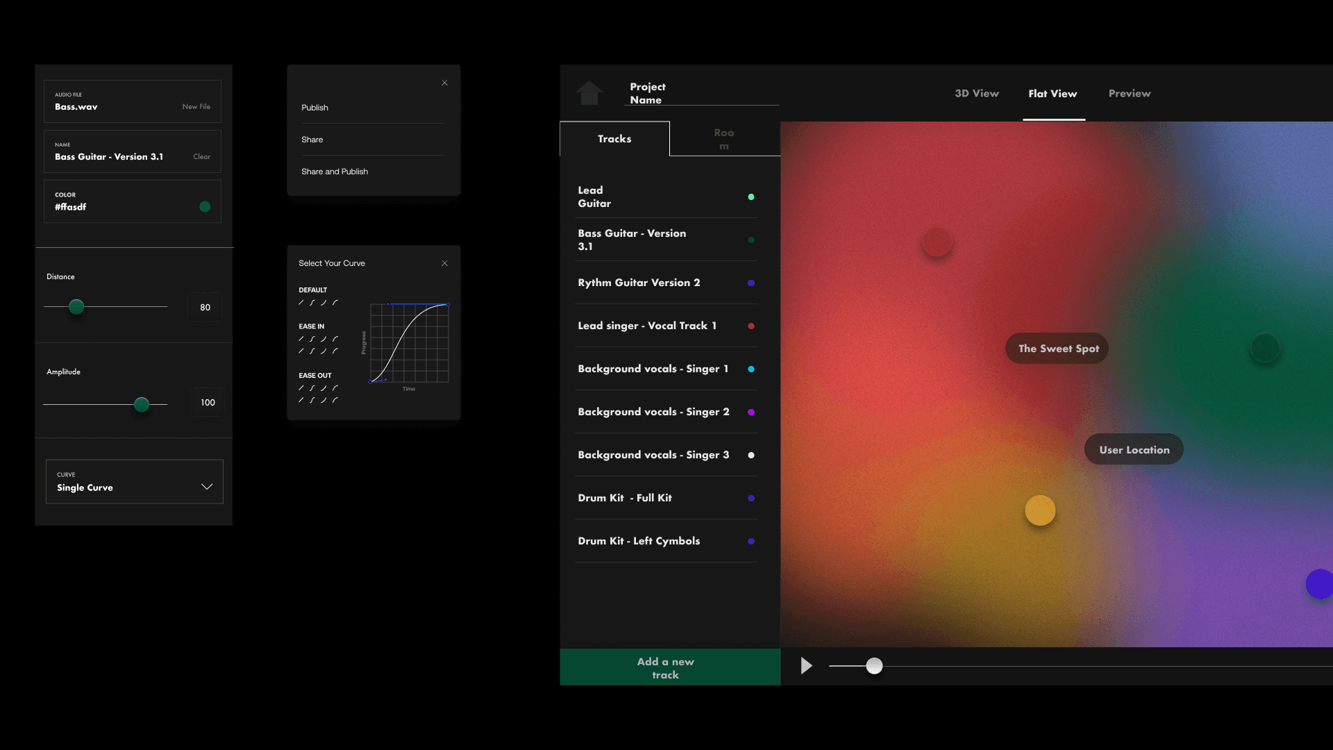Close the Select Your Curve panel
1333x750 pixels.
click(x=444, y=263)
